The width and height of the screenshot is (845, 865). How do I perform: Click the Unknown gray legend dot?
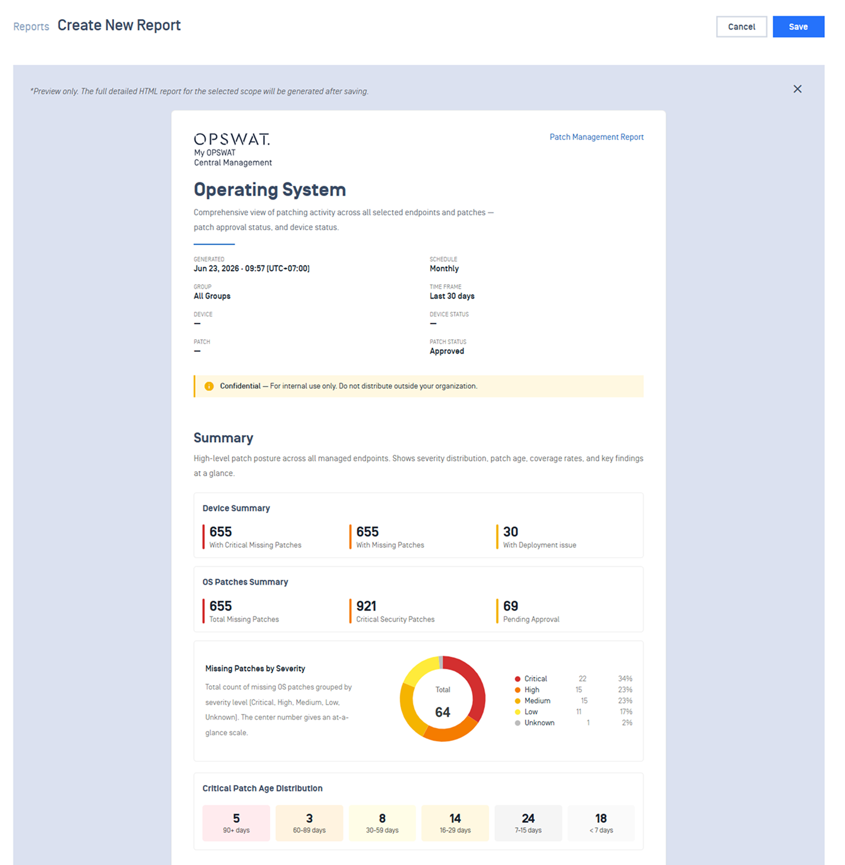pyautogui.click(x=518, y=723)
